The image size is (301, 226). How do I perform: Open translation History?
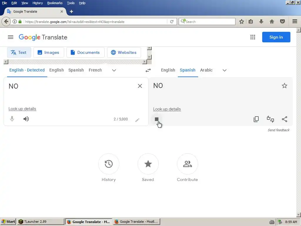tap(109, 164)
